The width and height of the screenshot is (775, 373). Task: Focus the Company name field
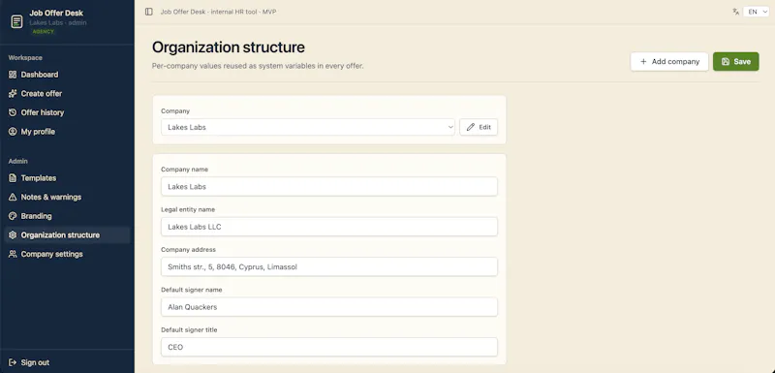coord(329,187)
